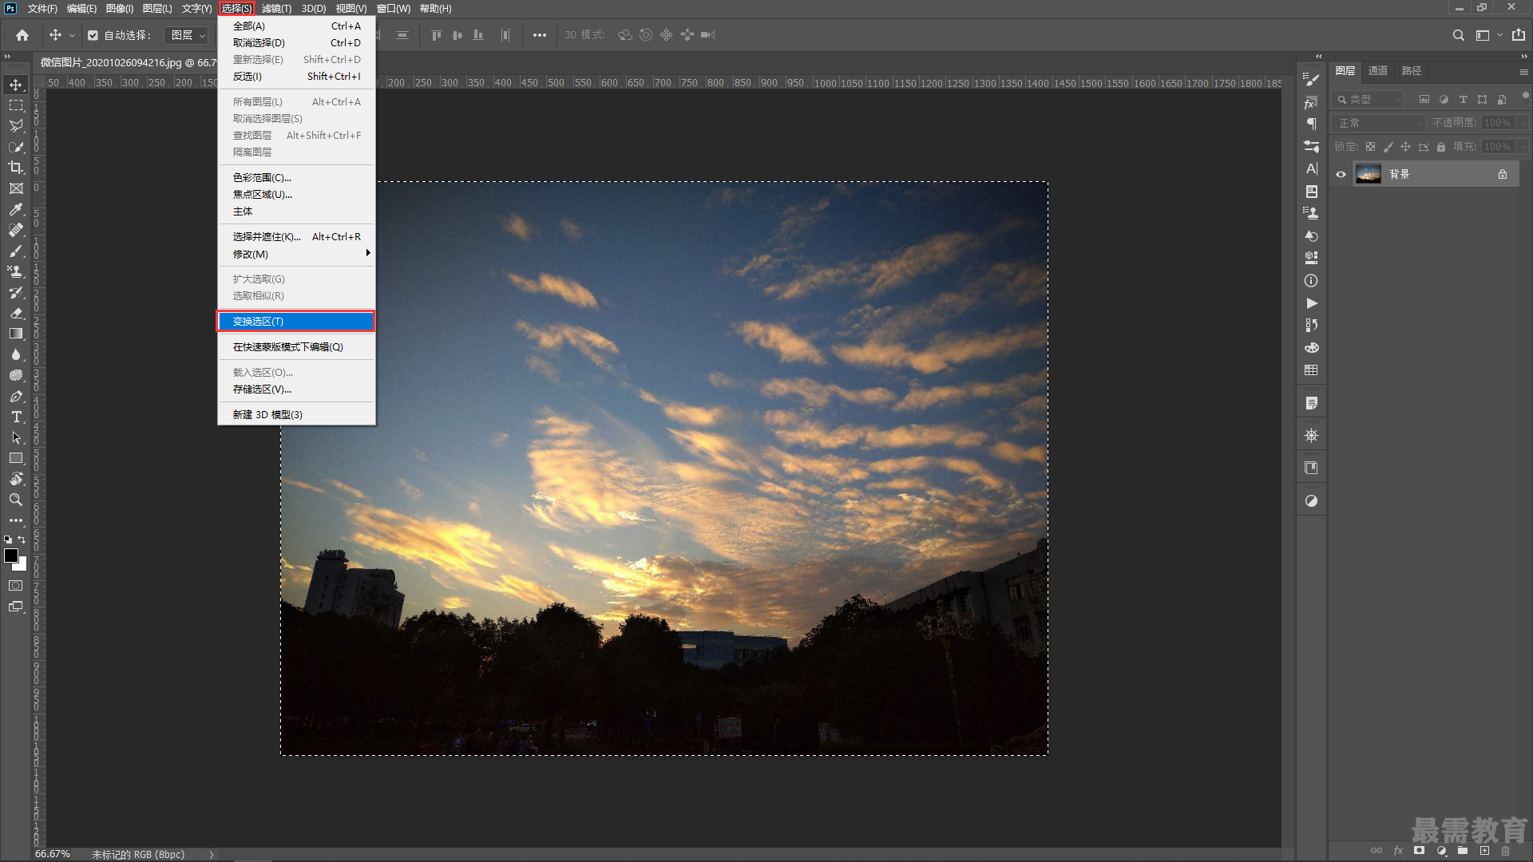Image resolution: width=1533 pixels, height=862 pixels.
Task: Toggle lock all padlock button
Action: [1441, 147]
